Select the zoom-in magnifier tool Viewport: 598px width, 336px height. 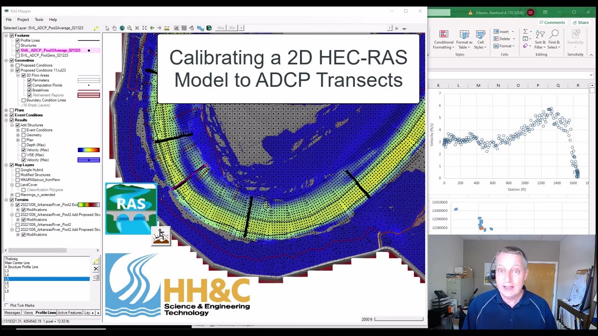(x=129, y=28)
